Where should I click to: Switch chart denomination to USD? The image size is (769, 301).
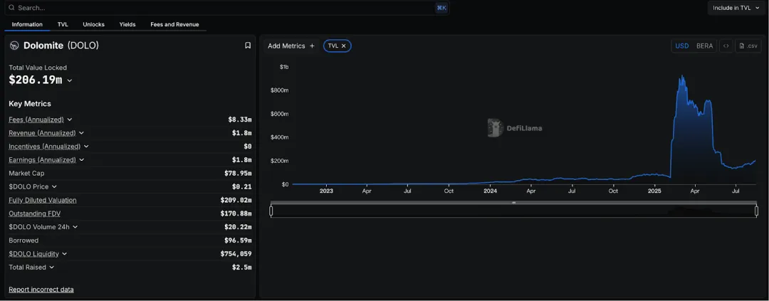pyautogui.click(x=681, y=46)
